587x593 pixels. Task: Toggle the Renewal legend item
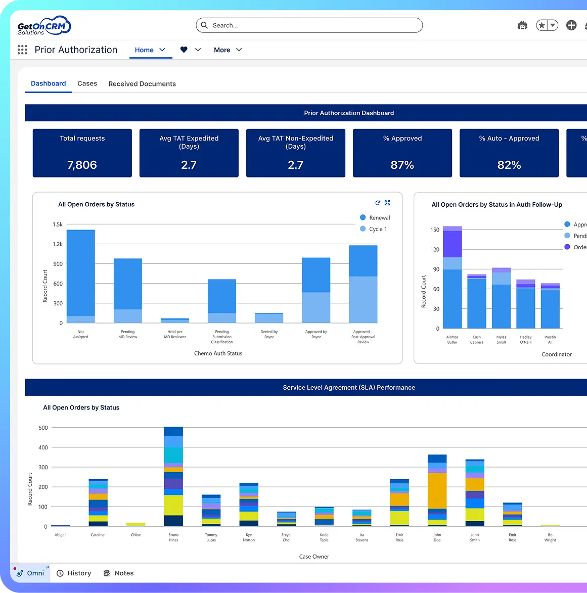(x=375, y=217)
